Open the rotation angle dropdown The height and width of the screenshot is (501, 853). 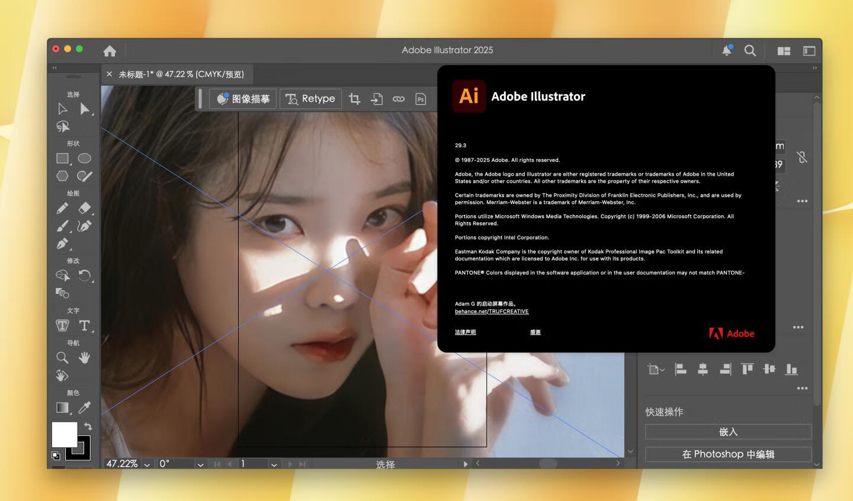coord(201,464)
